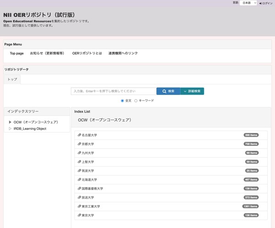Click the paperclip icon beside 筑波大学
The height and width of the screenshot is (228, 275).
(x=79, y=171)
